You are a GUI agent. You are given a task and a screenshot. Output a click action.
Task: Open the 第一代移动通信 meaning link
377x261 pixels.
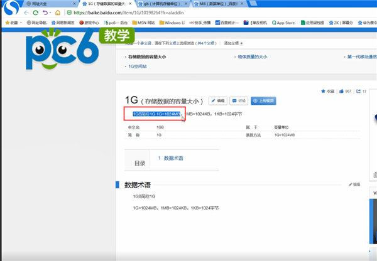362,57
